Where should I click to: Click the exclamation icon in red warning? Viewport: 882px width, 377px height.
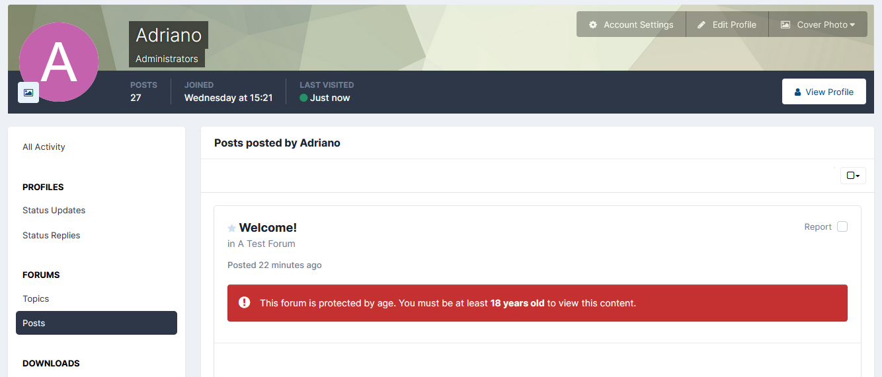(x=244, y=302)
